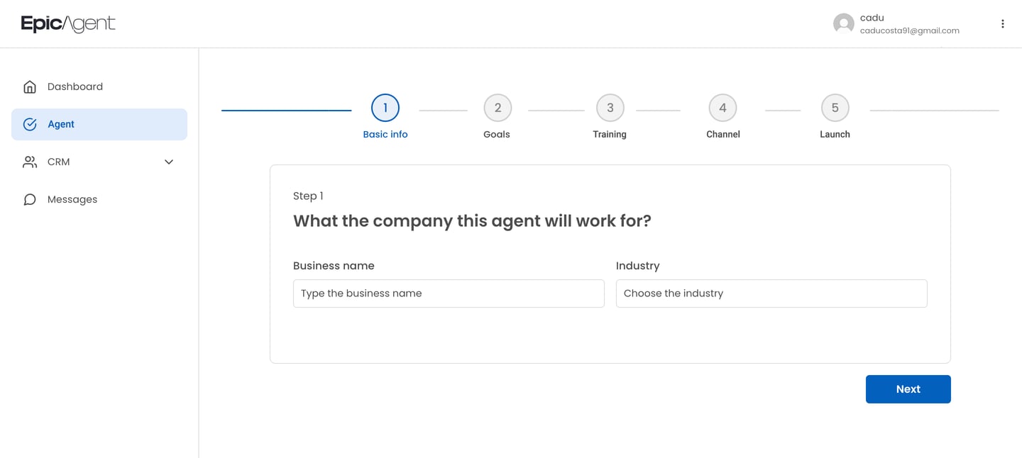
Task: Click the user avatar icon
Action: pyautogui.click(x=843, y=24)
